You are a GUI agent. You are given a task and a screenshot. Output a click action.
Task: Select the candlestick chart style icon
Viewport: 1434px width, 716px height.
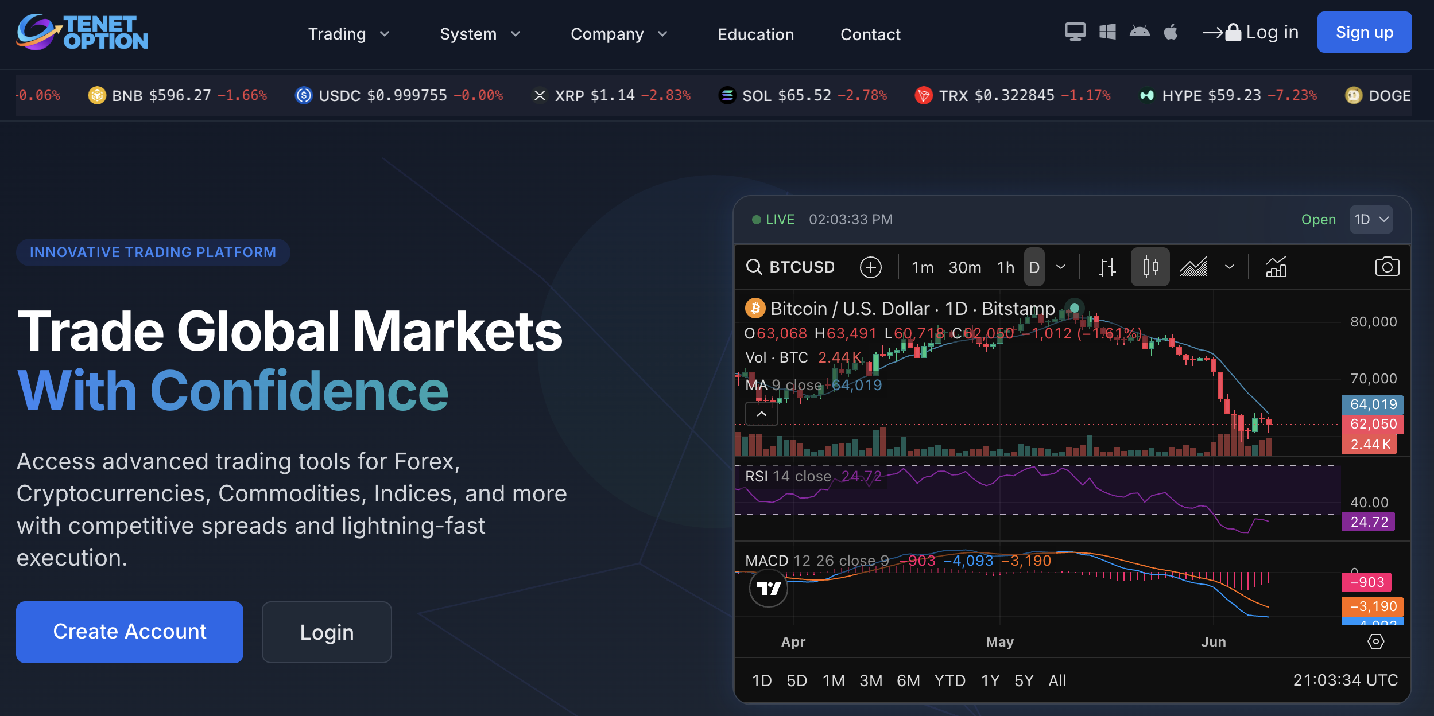click(1150, 267)
